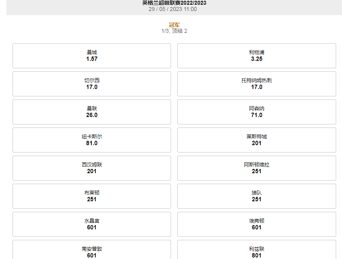Click the 水晶宫 selection
This screenshot has height=259, width=342.
(92, 224)
